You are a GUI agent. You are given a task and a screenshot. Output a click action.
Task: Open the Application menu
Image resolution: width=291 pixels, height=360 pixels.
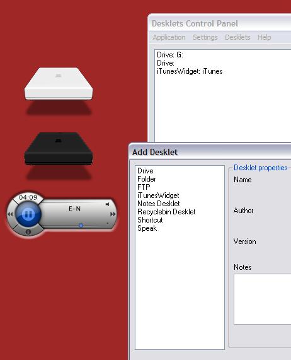(x=169, y=37)
